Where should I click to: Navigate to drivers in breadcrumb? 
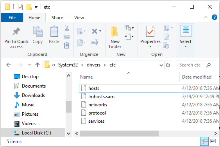[93, 65]
